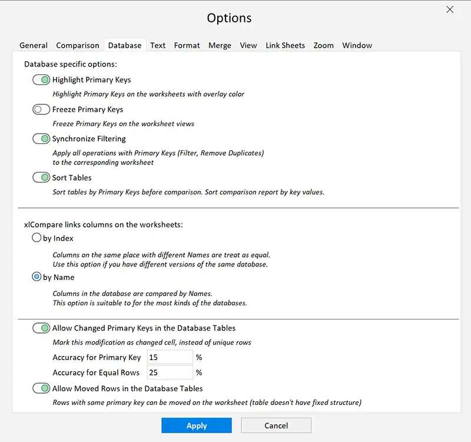471x442 pixels.
Task: Toggle Allow Changed Primary Keys switch
Action: pos(41,328)
